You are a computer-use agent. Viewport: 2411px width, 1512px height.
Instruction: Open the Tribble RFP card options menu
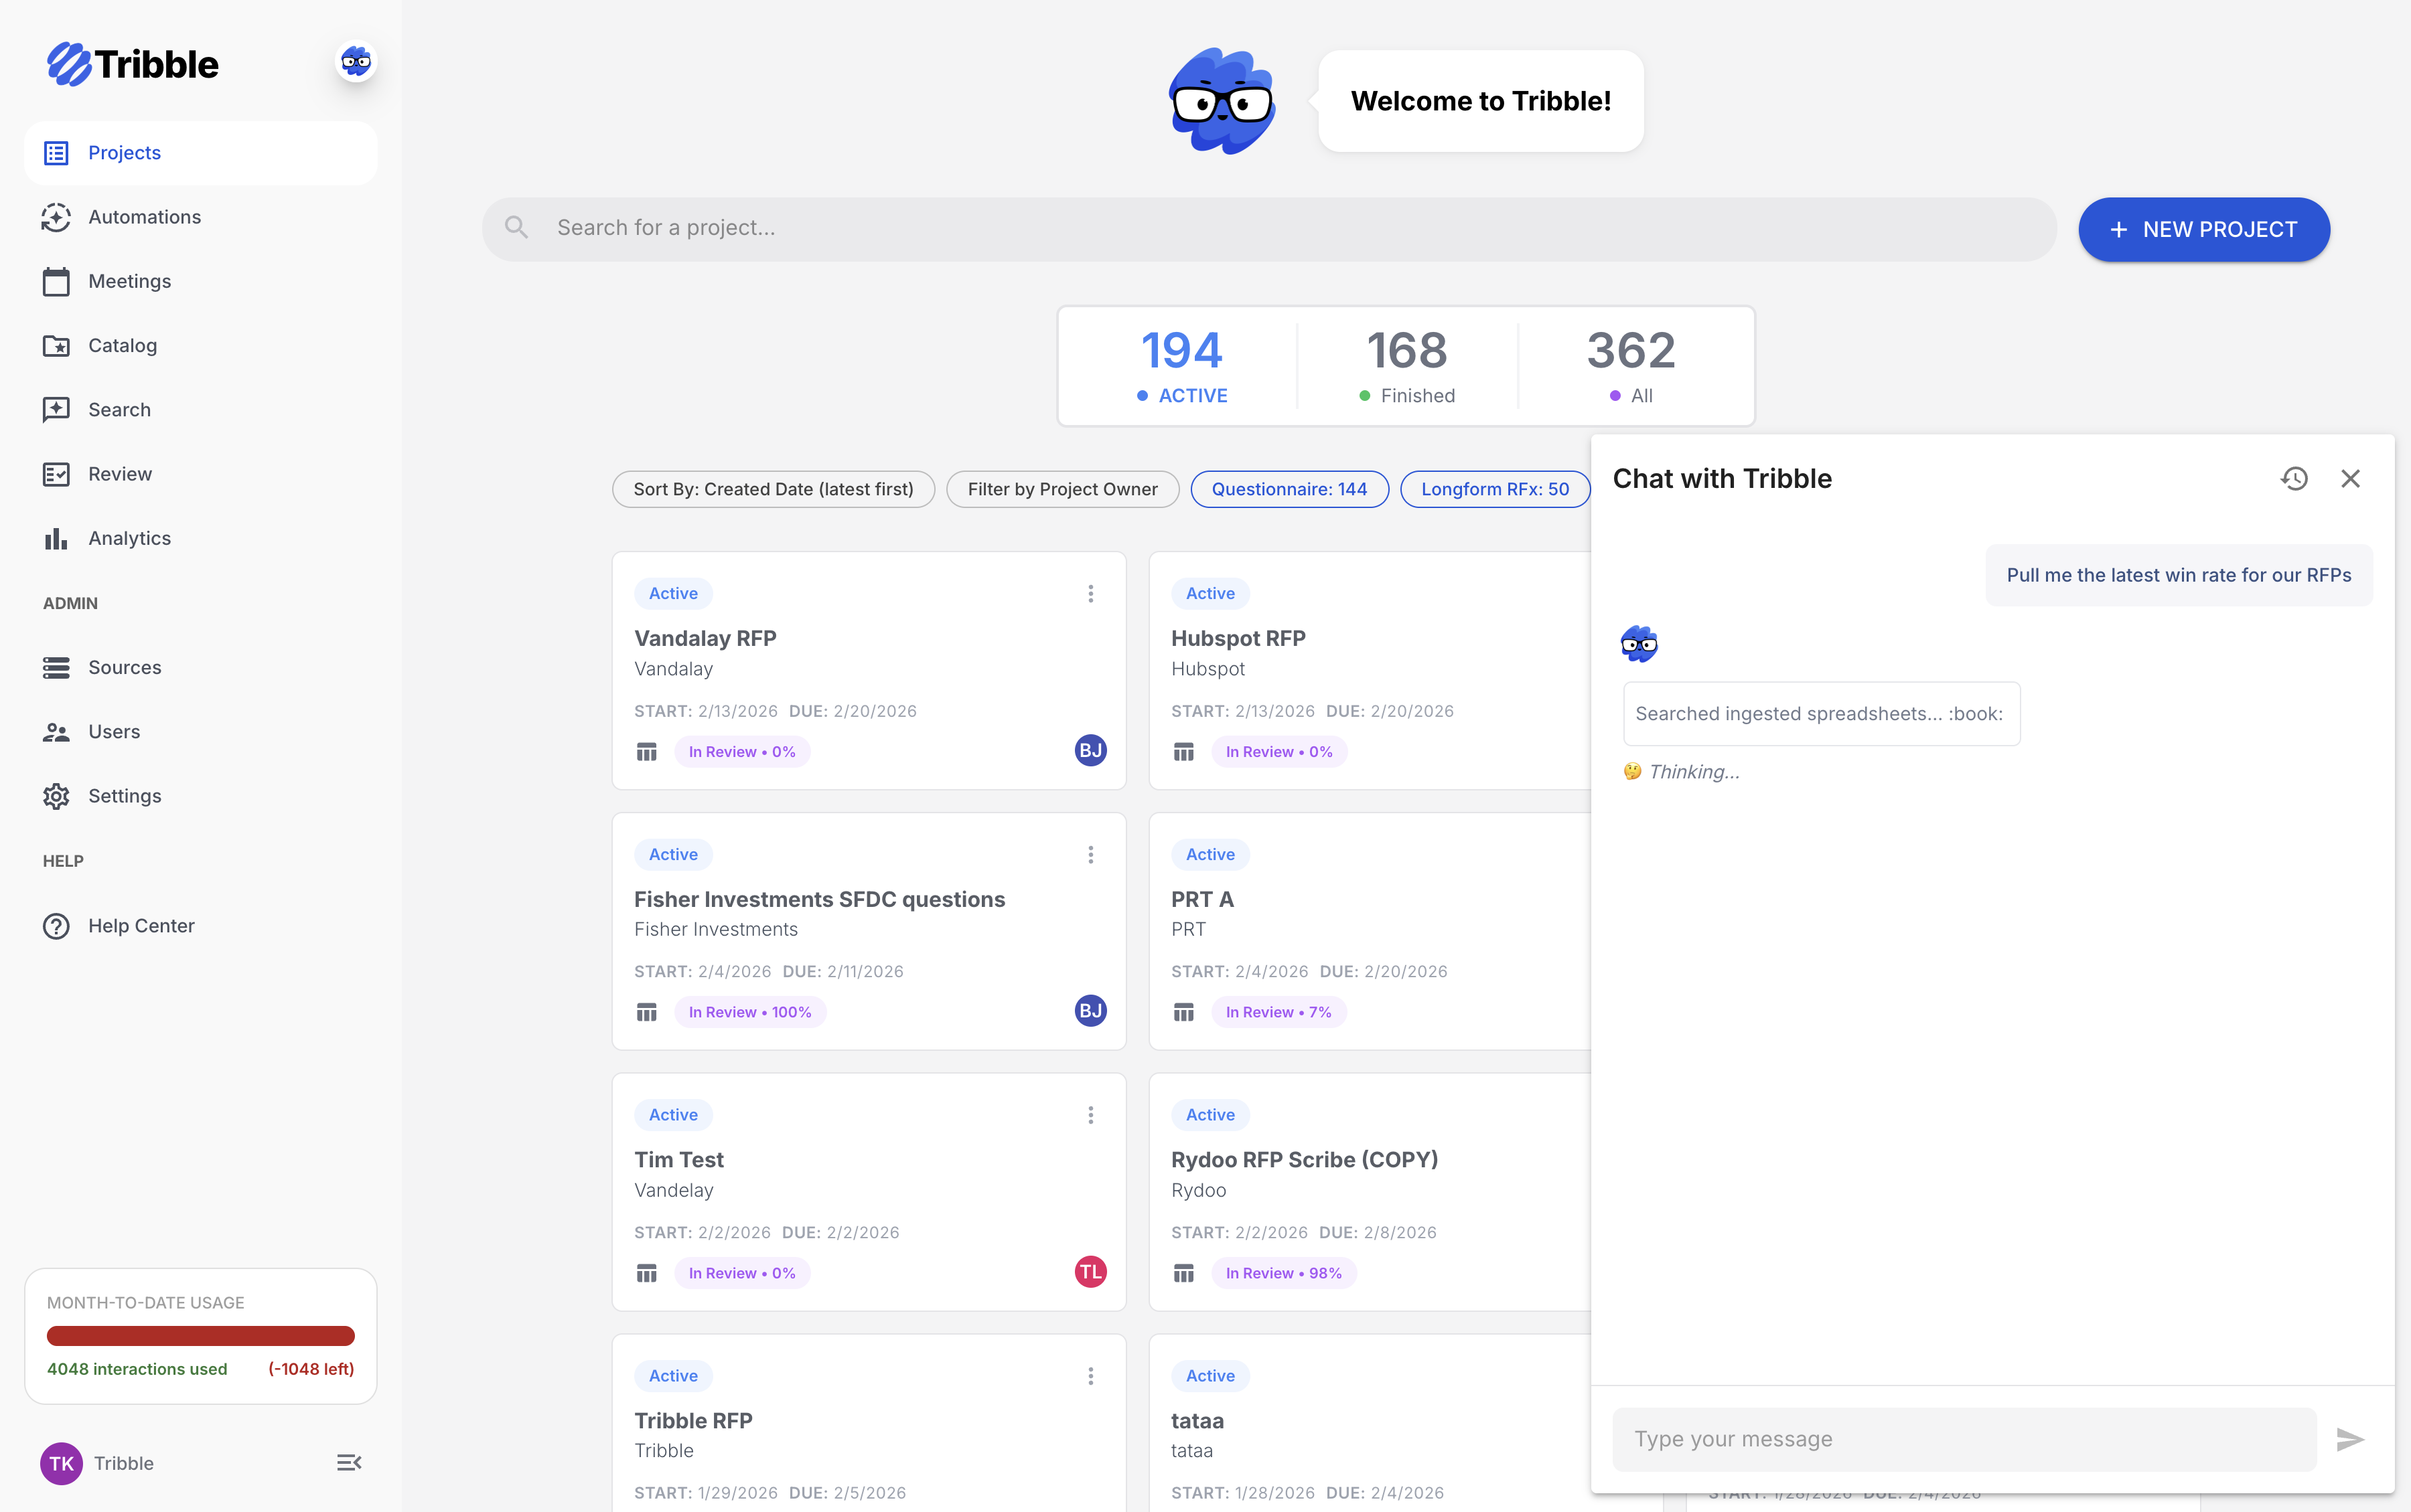tap(1090, 1376)
